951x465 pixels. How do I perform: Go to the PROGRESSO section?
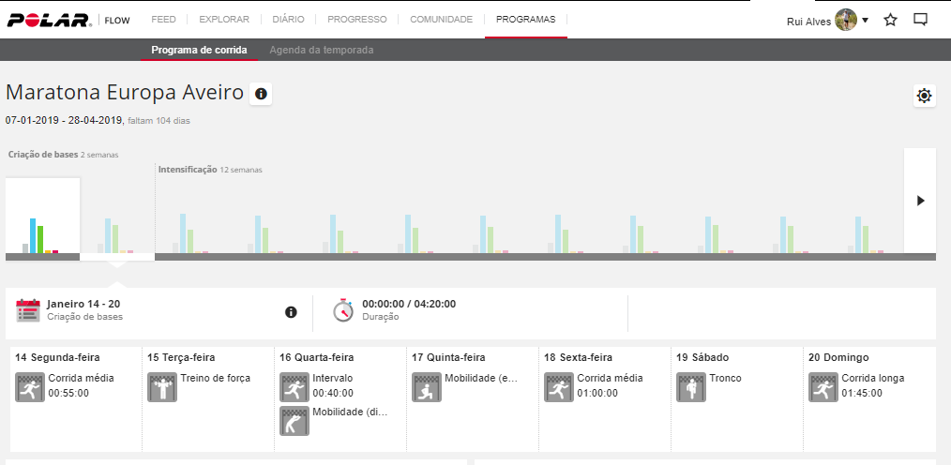pyautogui.click(x=356, y=20)
